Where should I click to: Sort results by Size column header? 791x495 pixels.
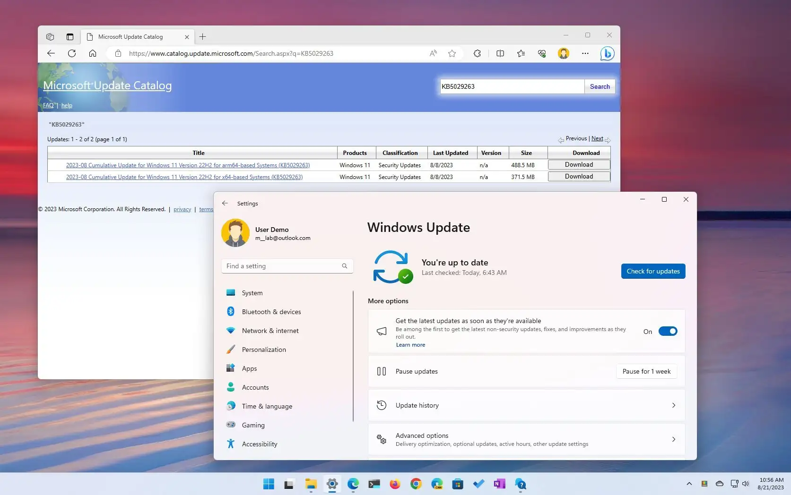point(526,153)
